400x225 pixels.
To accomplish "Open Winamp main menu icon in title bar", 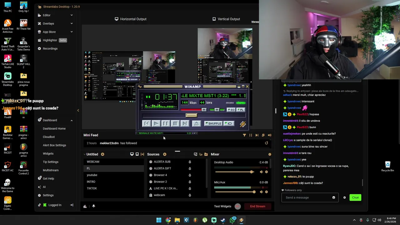I will 140,87.
